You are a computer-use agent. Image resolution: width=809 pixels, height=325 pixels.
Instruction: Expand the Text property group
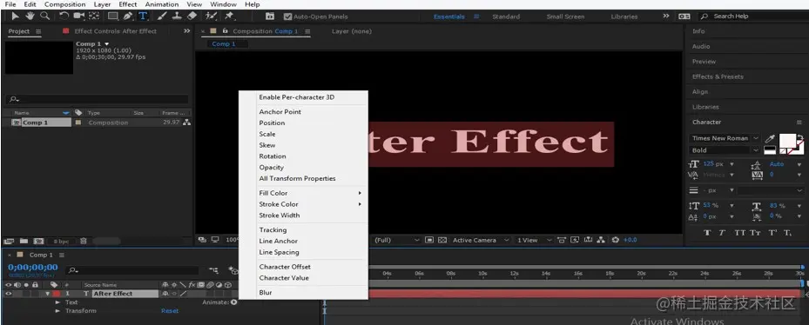[x=57, y=302]
